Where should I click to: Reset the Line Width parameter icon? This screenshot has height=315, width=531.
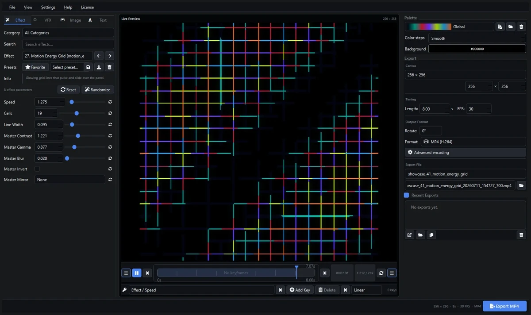click(x=110, y=125)
